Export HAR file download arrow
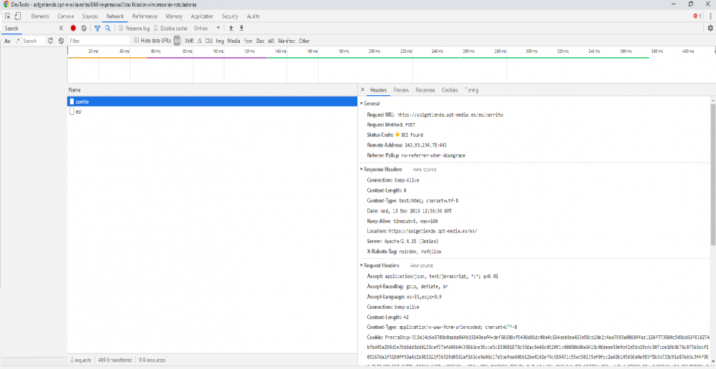The height and width of the screenshot is (369, 716). point(241,29)
